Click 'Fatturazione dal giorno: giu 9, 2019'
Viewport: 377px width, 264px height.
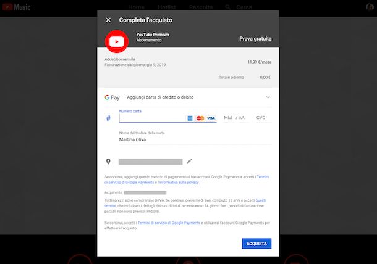click(135, 65)
